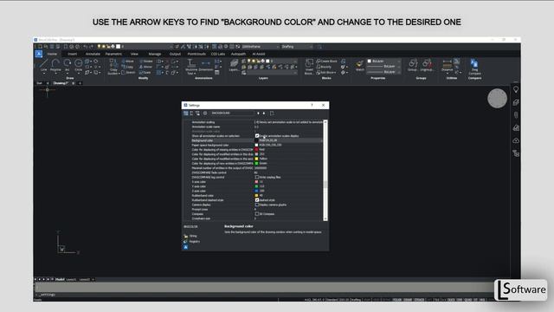Click the Scale tool
Image resolution: width=554 pixels, height=312 pixels.
coord(145,73)
